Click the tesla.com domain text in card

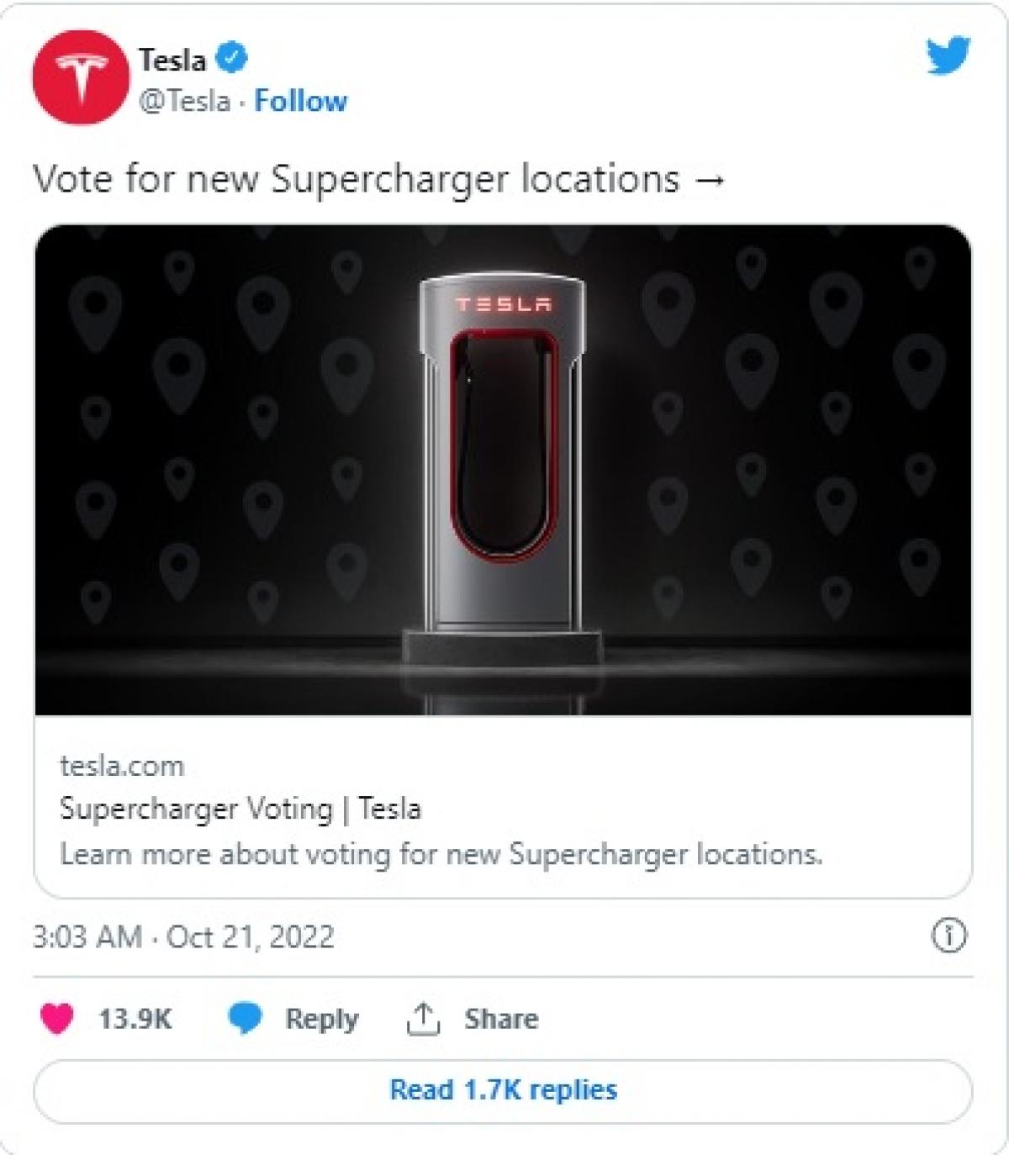122,766
